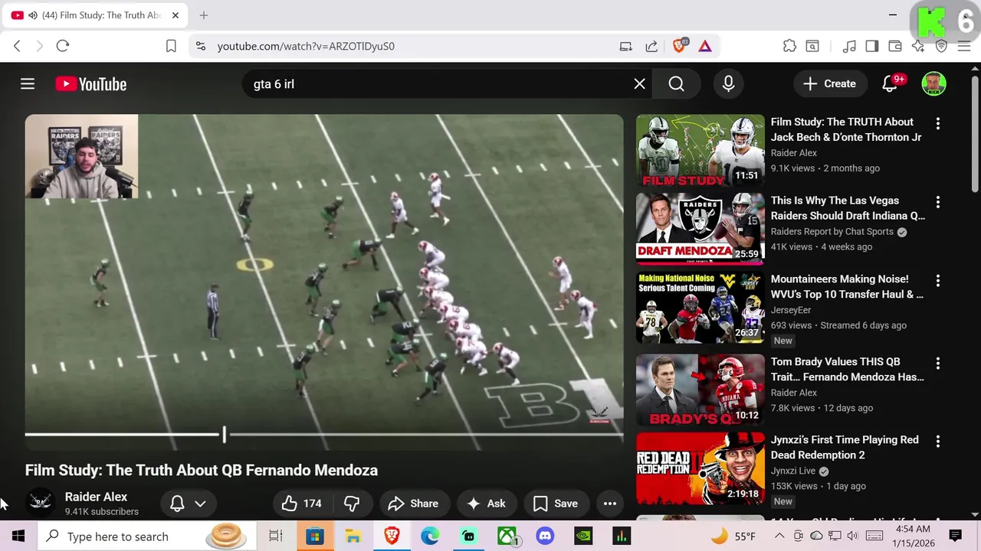
Task: Open File Explorer from the taskbar
Action: point(353,536)
